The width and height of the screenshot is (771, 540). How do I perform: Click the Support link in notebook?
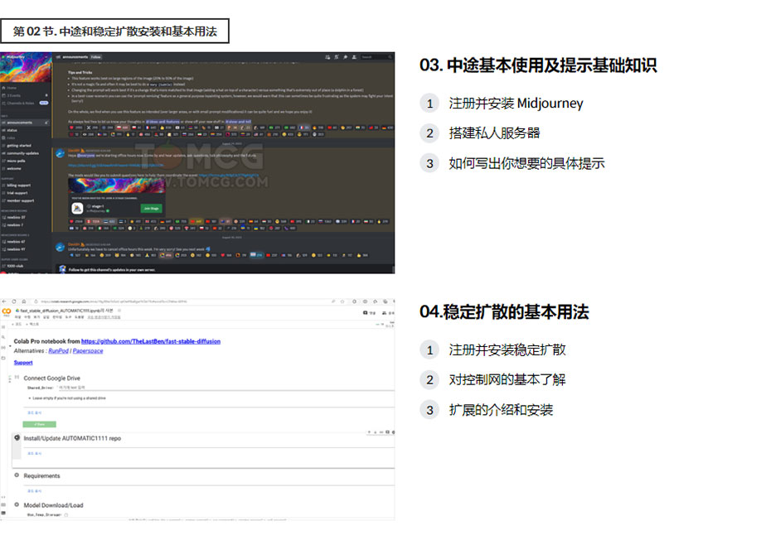23,363
